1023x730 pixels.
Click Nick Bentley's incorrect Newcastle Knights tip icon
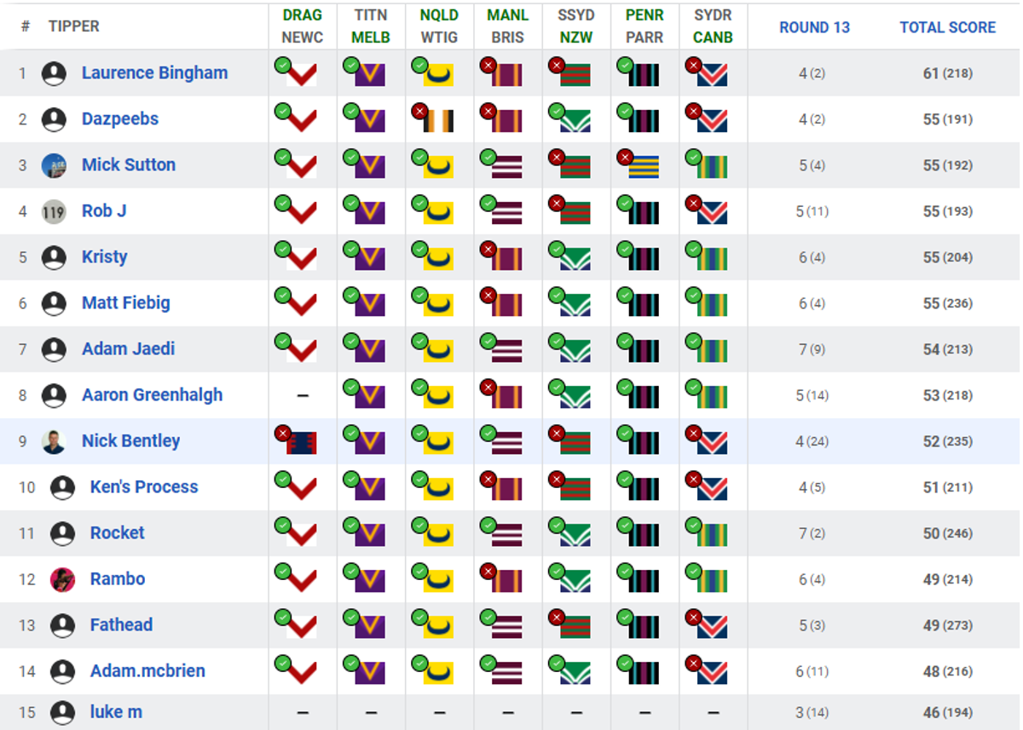[x=296, y=440]
